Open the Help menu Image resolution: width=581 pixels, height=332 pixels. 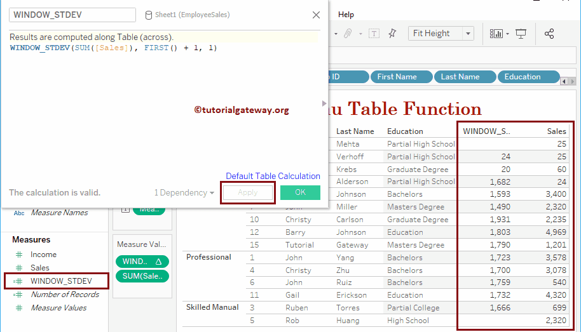click(x=346, y=15)
